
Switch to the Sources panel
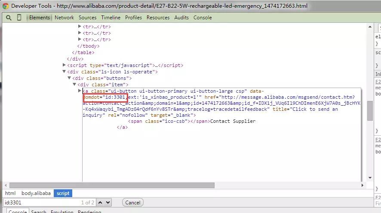pyautogui.click(x=87, y=18)
